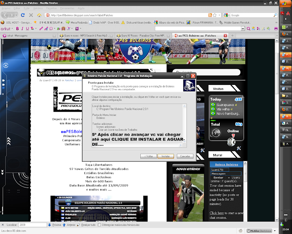Click the Windows Start button
The height and width of the screenshot is (234, 292).
(285, 4)
